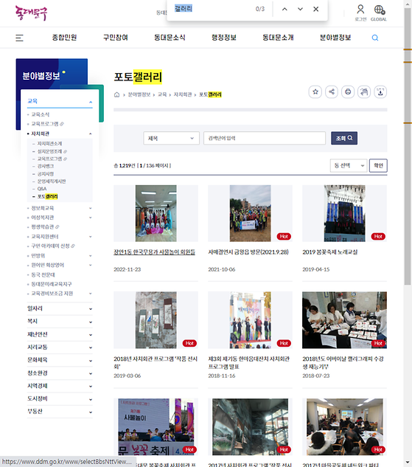
Task: Open the 동대문소식 menu
Action: (170, 38)
